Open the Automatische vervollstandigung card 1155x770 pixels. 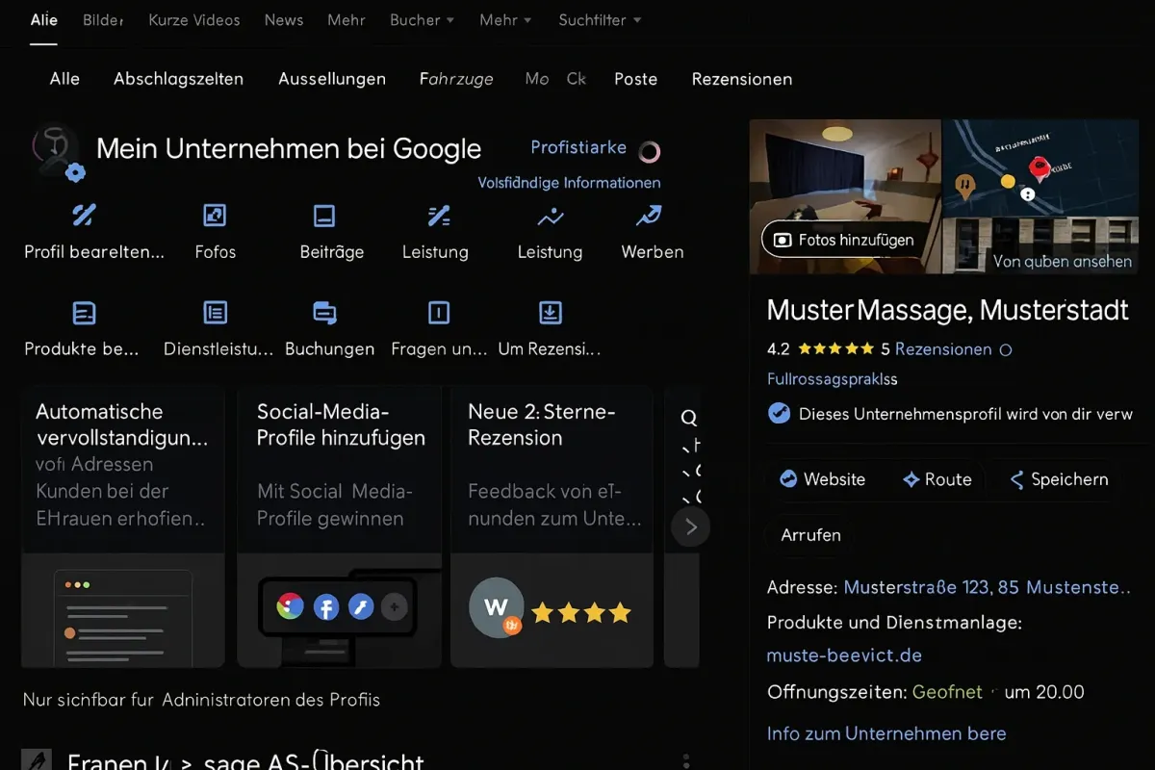click(123, 526)
